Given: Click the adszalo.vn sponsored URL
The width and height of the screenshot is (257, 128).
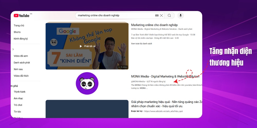Looking at the screenshot, I should coord(163,111).
